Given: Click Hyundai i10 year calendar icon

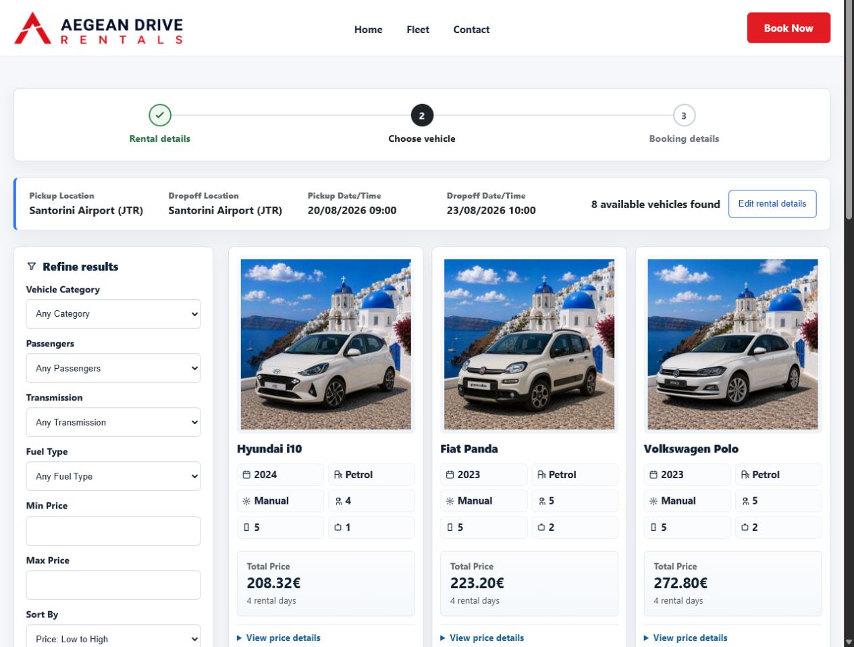Looking at the screenshot, I should pos(246,475).
